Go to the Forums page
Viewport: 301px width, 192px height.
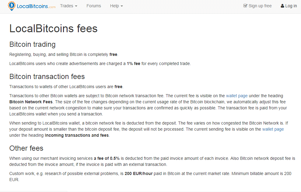tap(94, 6)
